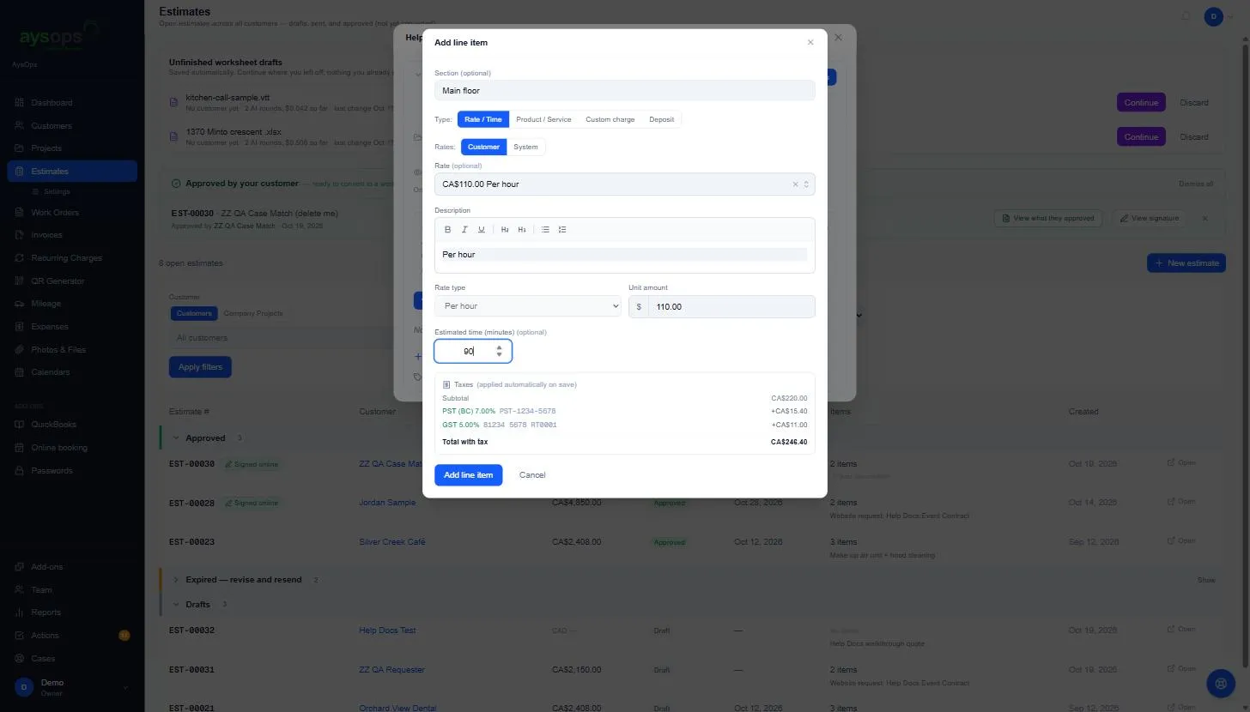Select Customers filter toggle on Estimates page
The width and height of the screenshot is (1250, 712).
coord(194,314)
